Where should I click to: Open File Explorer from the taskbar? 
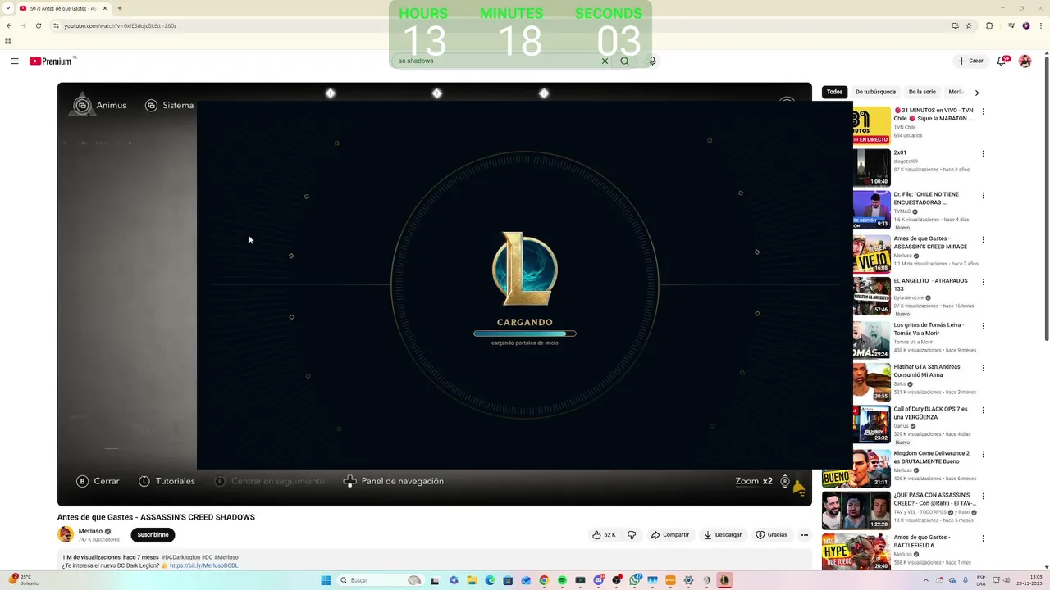(472, 580)
